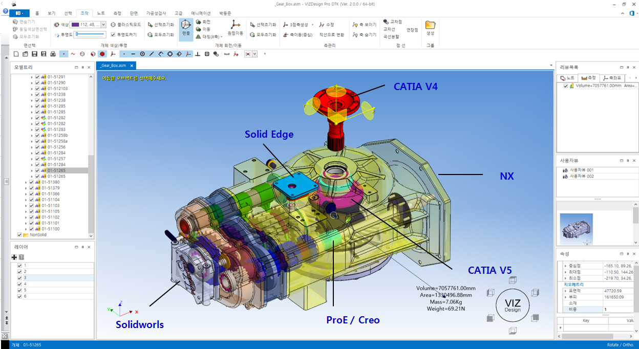Switch to the 가공성검사 ribbon tab

tap(157, 13)
